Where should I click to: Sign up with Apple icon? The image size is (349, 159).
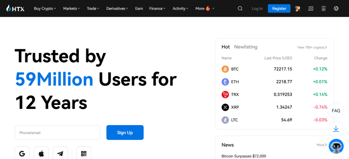pyautogui.click(x=41, y=154)
